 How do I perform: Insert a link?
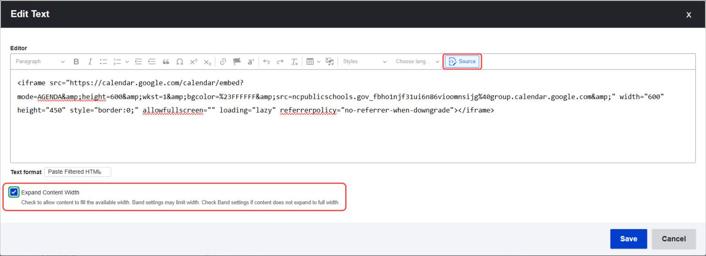click(223, 62)
